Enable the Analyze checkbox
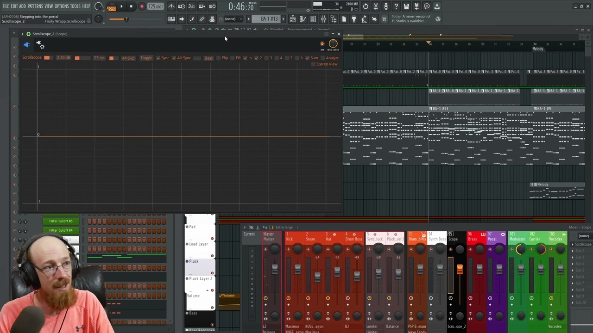The image size is (593, 333). (323, 58)
